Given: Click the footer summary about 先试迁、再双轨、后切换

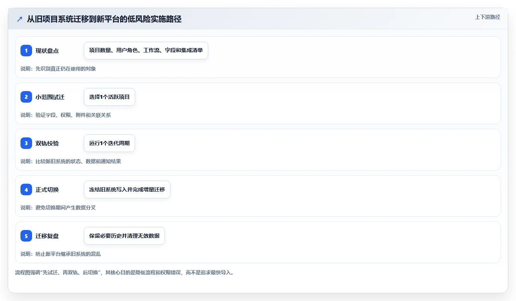Looking at the screenshot, I should pyautogui.click(x=124, y=272).
